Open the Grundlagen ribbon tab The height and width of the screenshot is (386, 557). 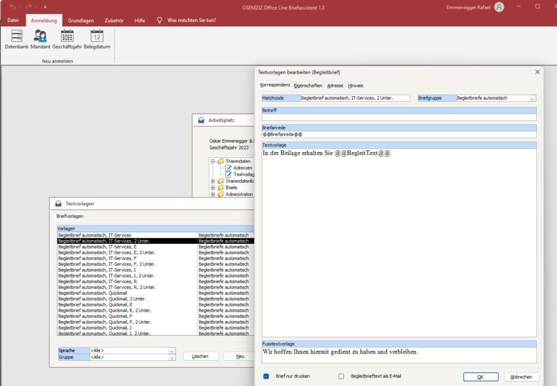[81, 20]
